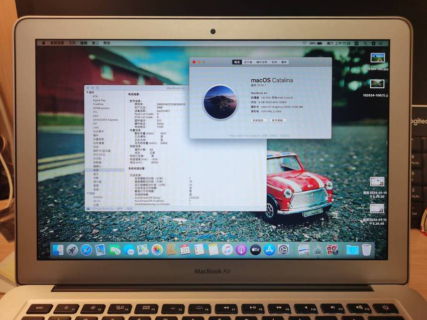The image size is (427, 320).
Task: Select ATA in System Information sidebar
Action: pos(95,96)
